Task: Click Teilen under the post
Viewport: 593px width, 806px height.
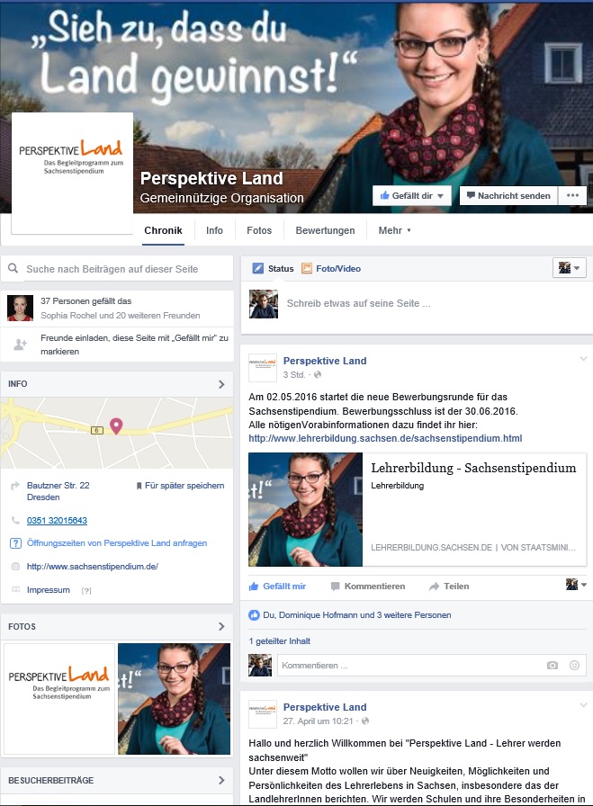Action: [450, 586]
